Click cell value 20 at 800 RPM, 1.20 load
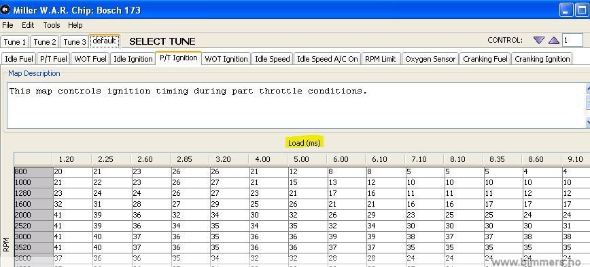Viewport: 590px width, 267px height. [73, 171]
